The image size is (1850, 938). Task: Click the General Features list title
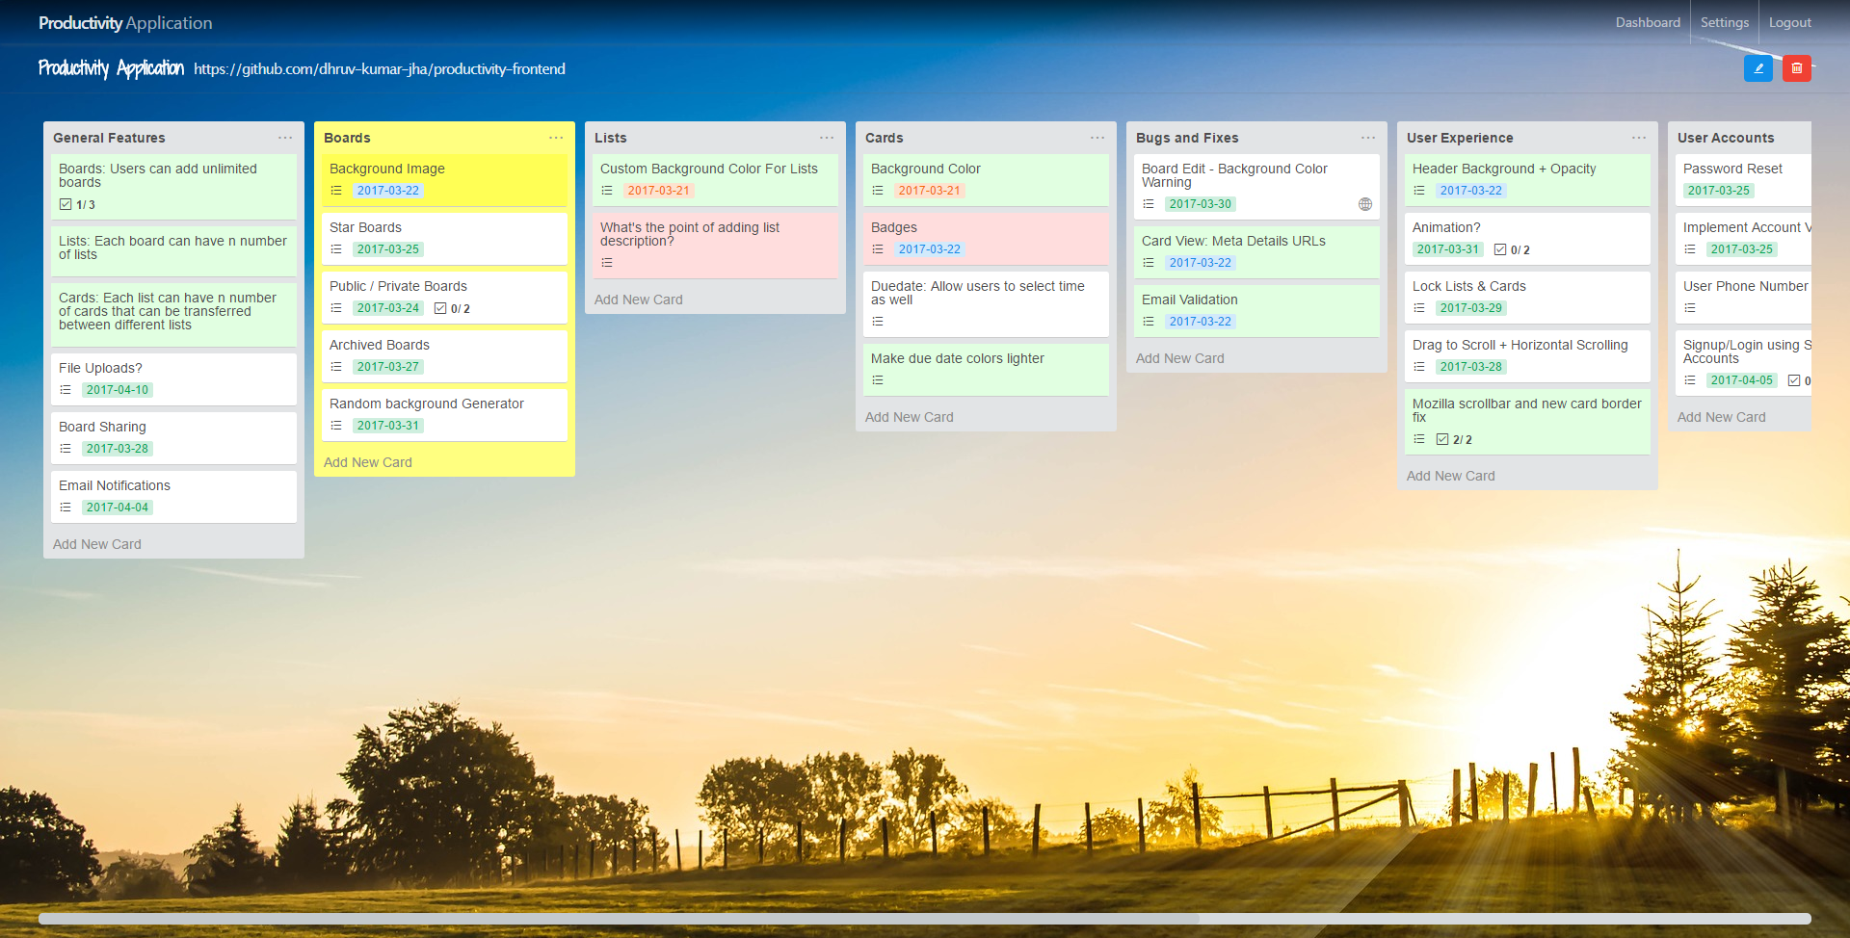click(x=109, y=138)
